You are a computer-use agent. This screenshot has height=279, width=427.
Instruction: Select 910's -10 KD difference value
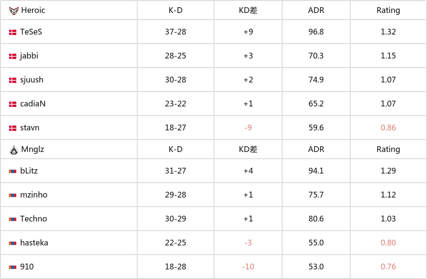pyautogui.click(x=248, y=267)
